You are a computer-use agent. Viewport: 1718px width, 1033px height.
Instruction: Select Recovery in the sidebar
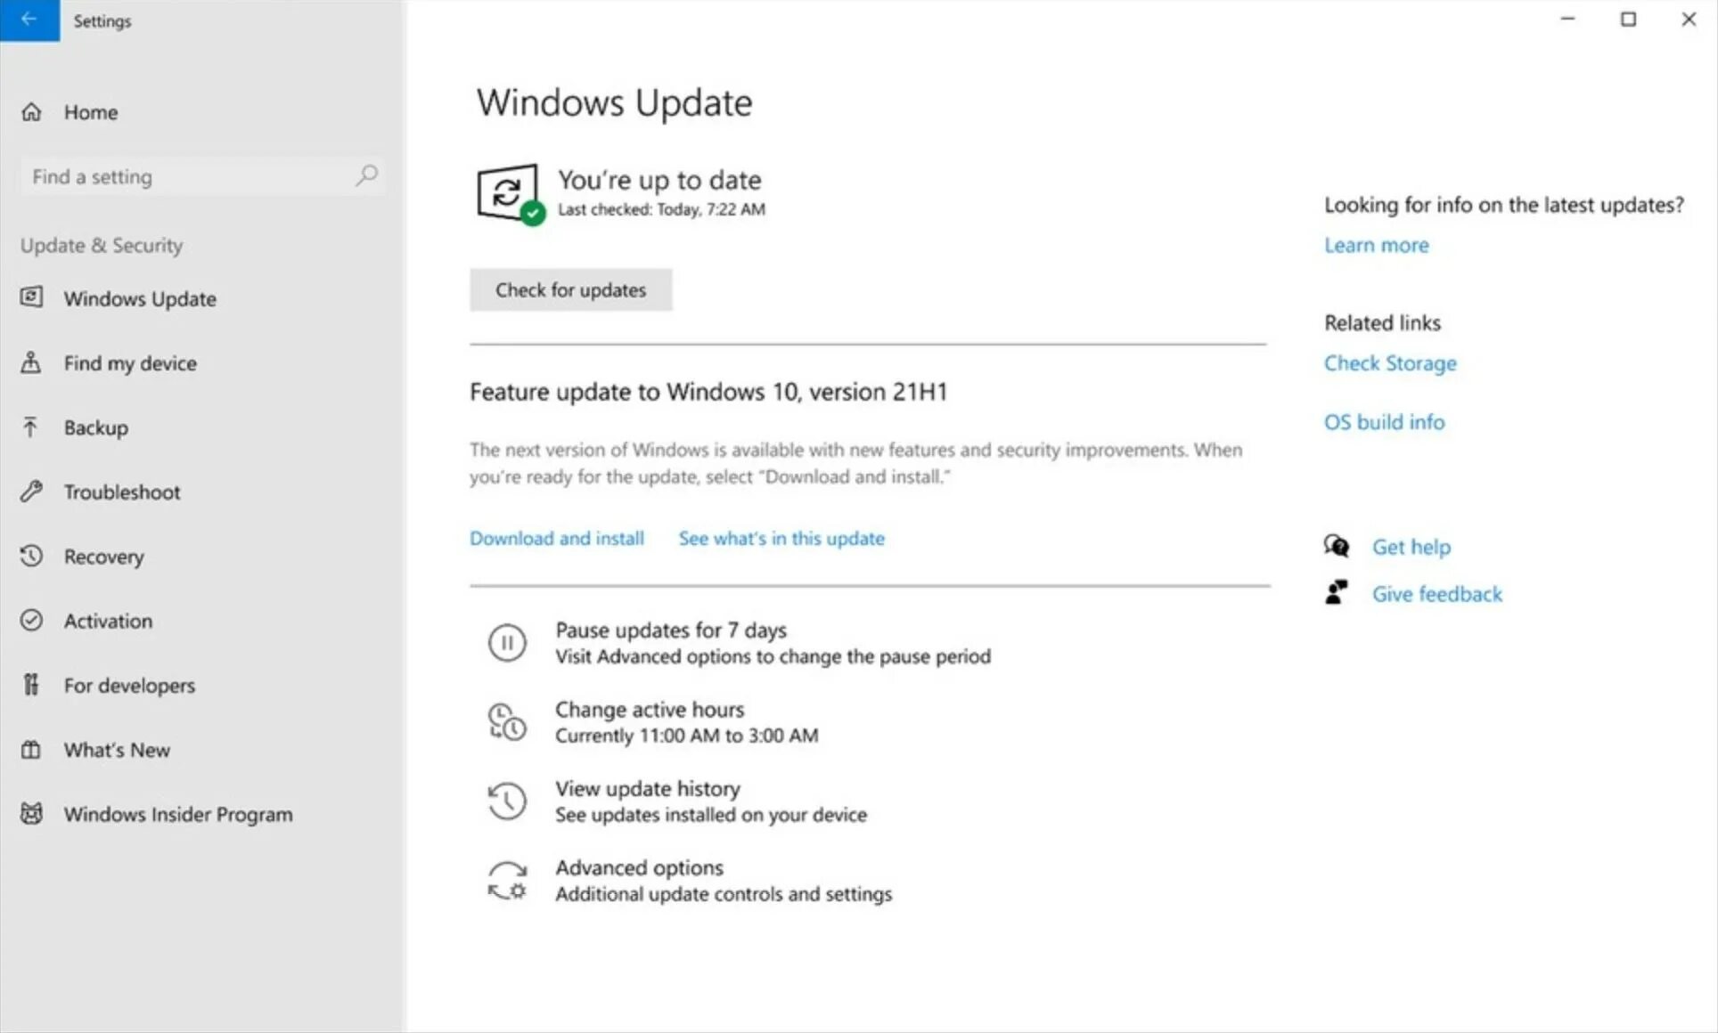coord(103,557)
